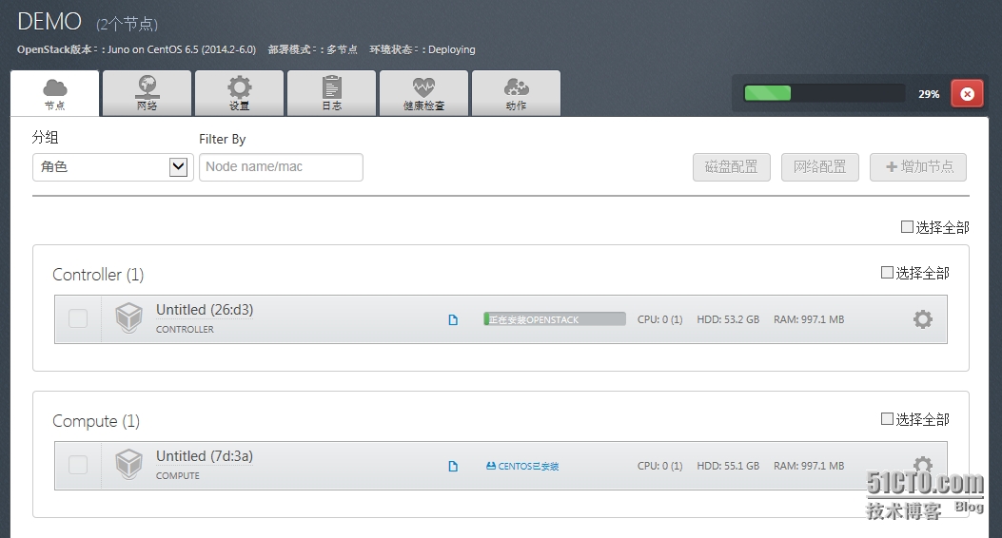Click the RAM: 997.1 MB on controller row
This screenshot has width=1002, height=538.
tap(809, 319)
